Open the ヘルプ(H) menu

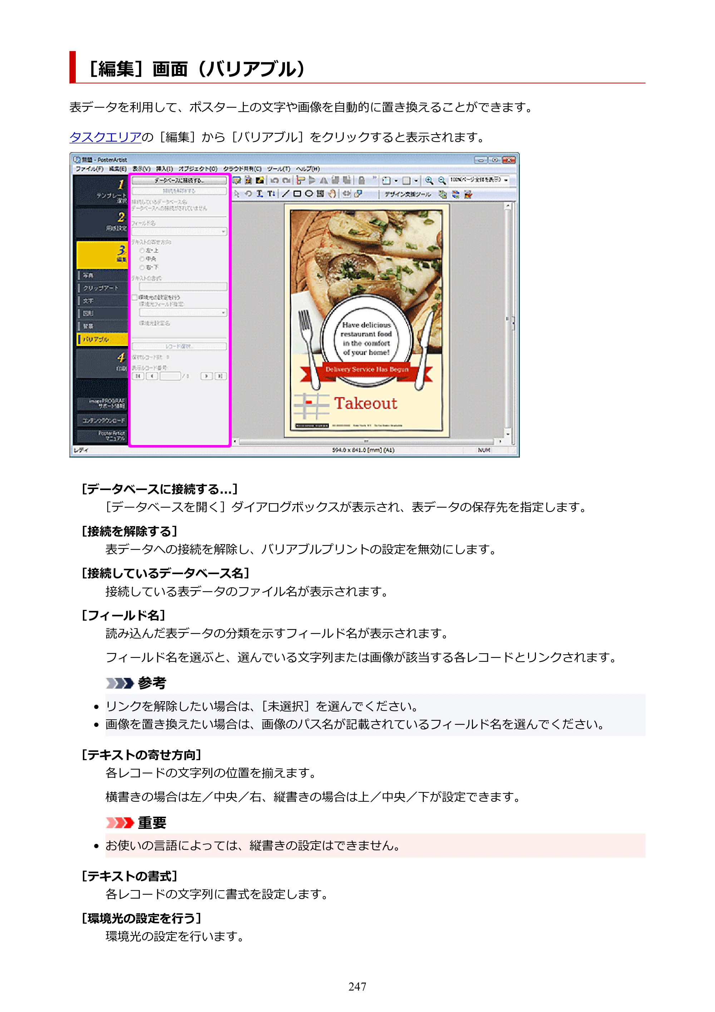pyautogui.click(x=307, y=169)
